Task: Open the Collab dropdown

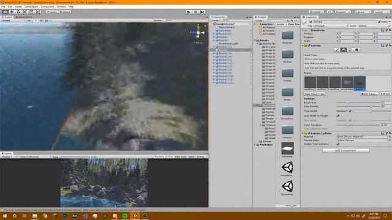Action: pyautogui.click(x=317, y=12)
